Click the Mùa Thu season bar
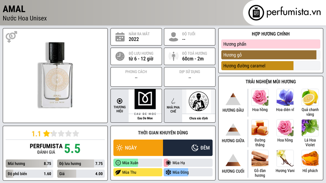326x183 pixels. (138, 172)
